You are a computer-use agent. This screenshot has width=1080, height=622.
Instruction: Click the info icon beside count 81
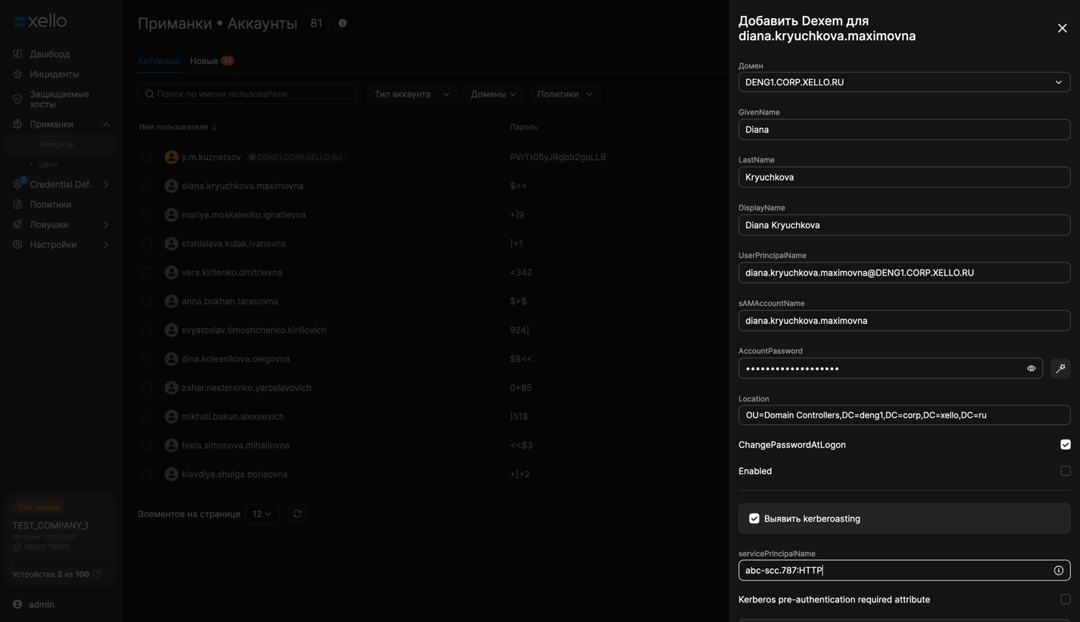coord(343,23)
